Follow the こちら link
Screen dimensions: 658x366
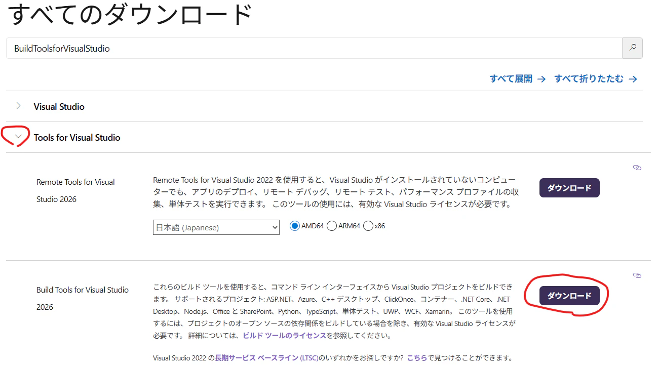[x=417, y=358]
